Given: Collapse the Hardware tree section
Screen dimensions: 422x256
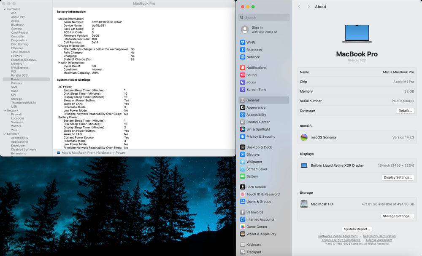Looking at the screenshot, I should pos(5,9).
